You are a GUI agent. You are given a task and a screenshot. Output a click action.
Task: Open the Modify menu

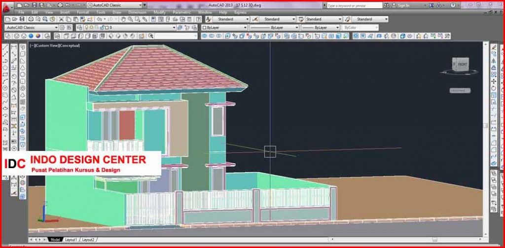(159, 12)
